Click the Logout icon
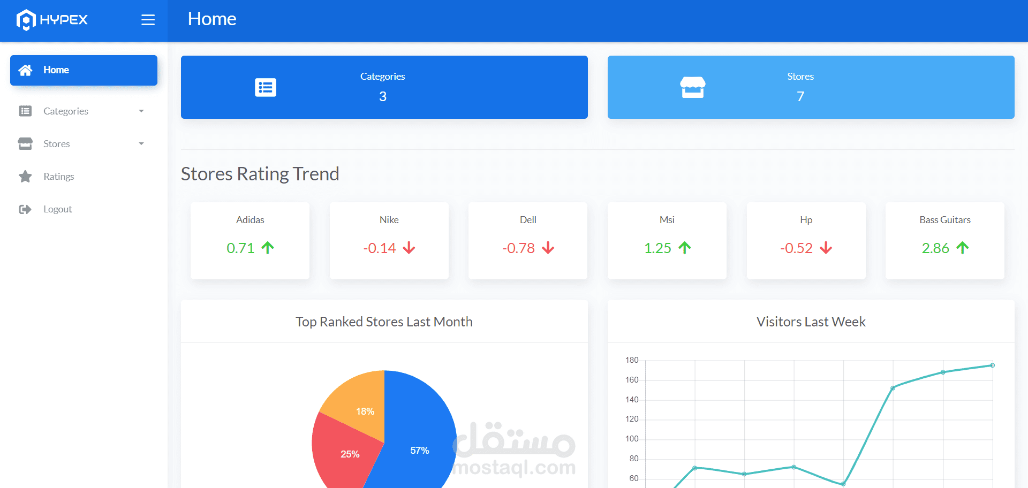This screenshot has width=1028, height=488. coord(25,209)
